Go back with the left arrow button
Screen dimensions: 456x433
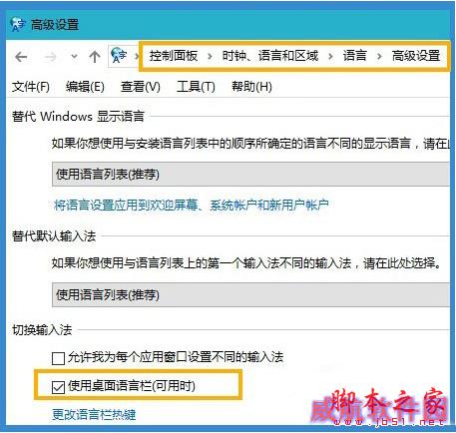21,57
